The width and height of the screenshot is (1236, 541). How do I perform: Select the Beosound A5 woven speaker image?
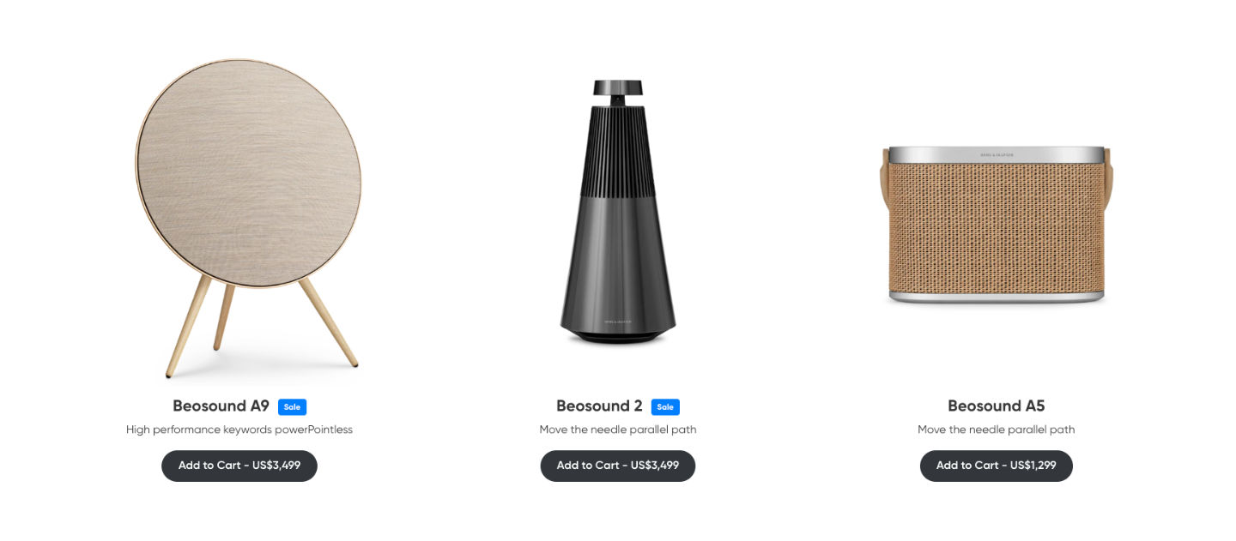[996, 225]
